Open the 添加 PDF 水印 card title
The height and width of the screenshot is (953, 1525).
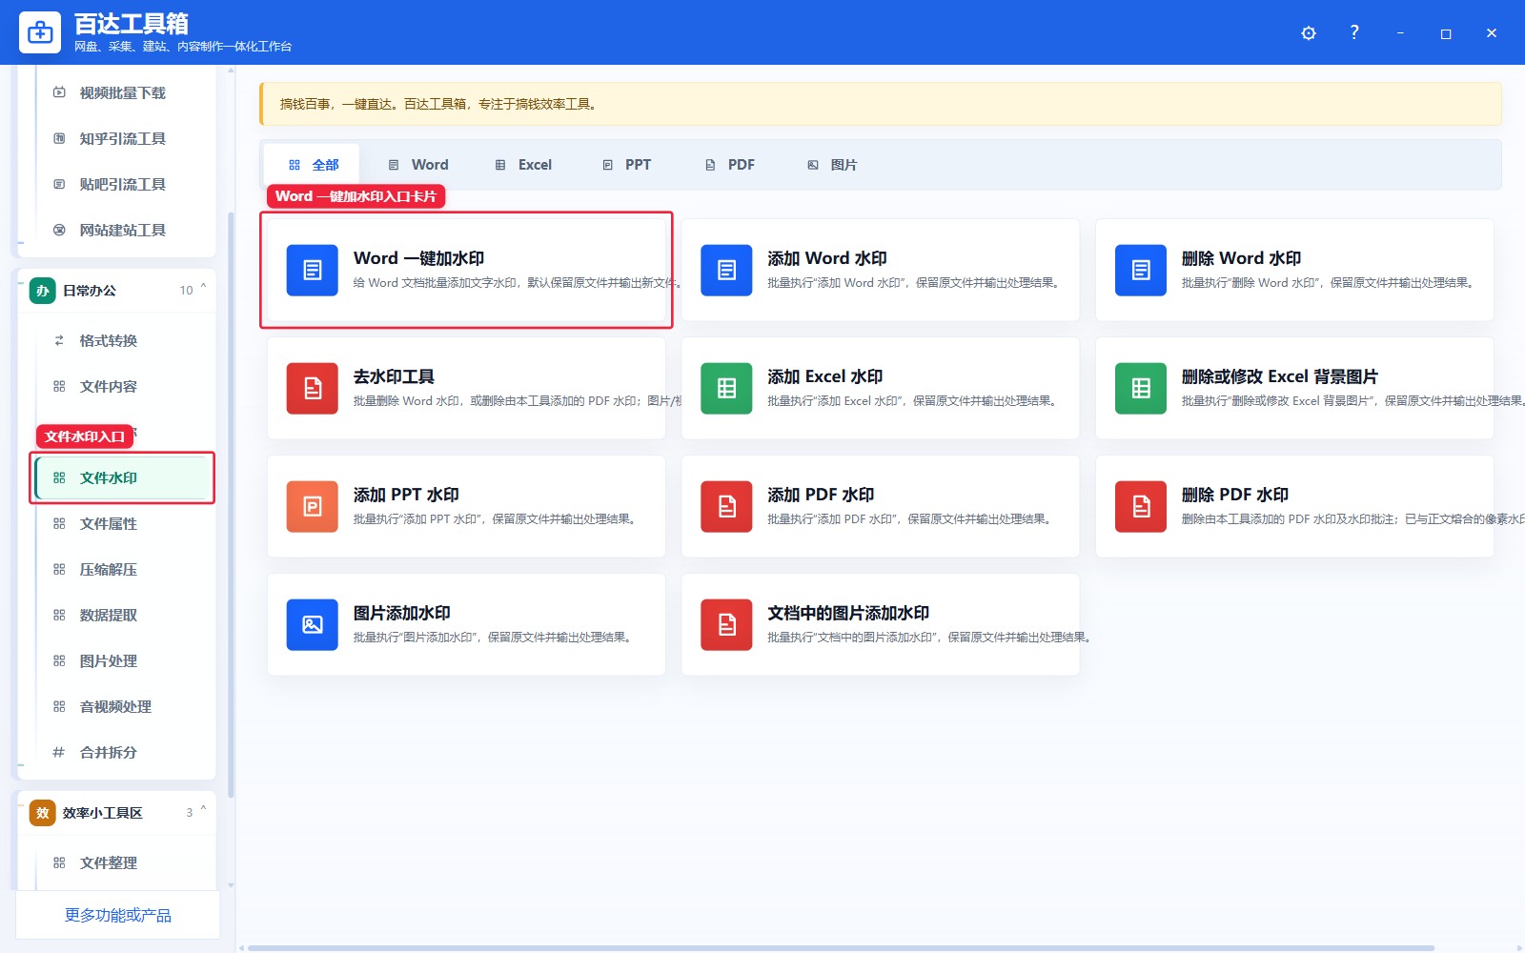tap(821, 495)
